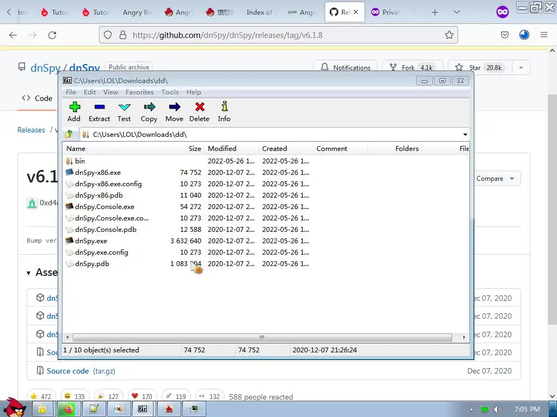Expand the list all tabs dropdown
Viewport: 557px width, 417px height.
[x=457, y=12]
